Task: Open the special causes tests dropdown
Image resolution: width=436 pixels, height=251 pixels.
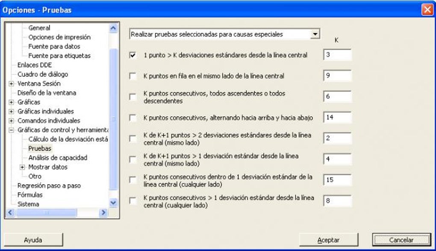Action: coord(315,34)
